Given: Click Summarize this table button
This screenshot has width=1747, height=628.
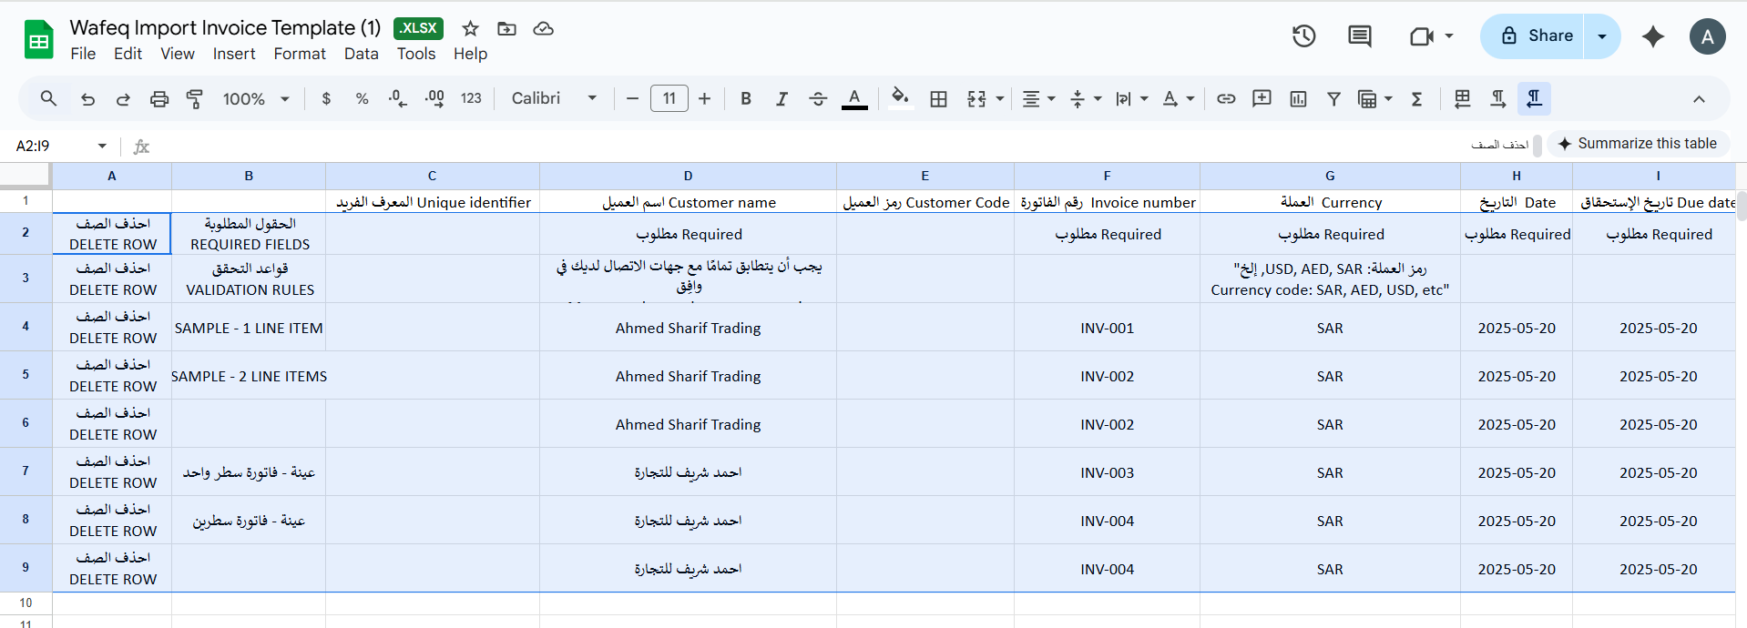Looking at the screenshot, I should [1638, 144].
